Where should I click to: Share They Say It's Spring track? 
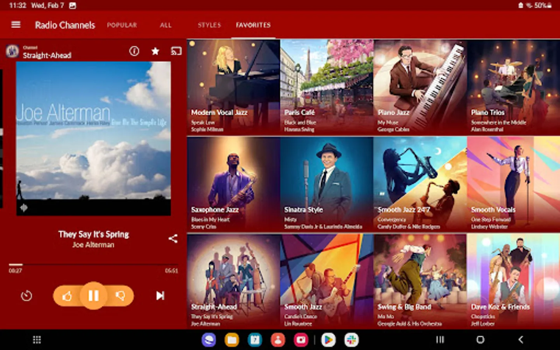pos(173,238)
